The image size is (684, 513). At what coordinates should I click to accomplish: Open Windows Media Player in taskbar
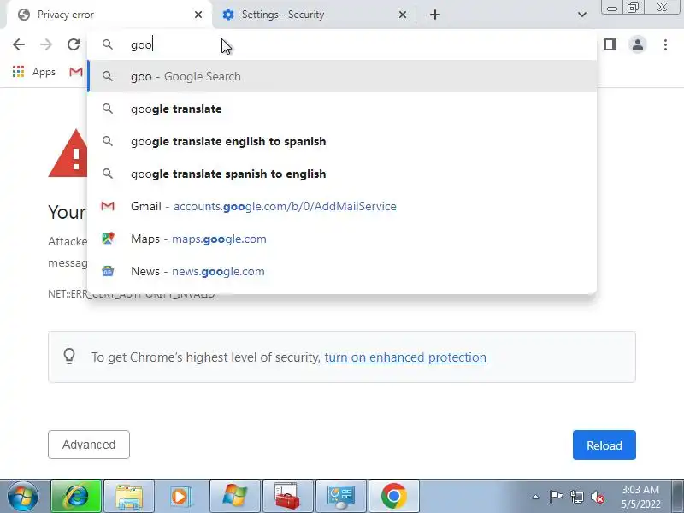point(182,496)
